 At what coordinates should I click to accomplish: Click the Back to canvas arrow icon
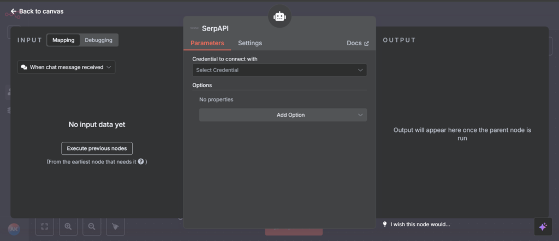click(x=14, y=11)
